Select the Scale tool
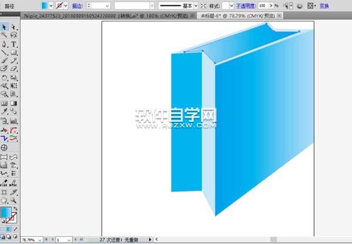The image size is (352, 244). [13, 77]
